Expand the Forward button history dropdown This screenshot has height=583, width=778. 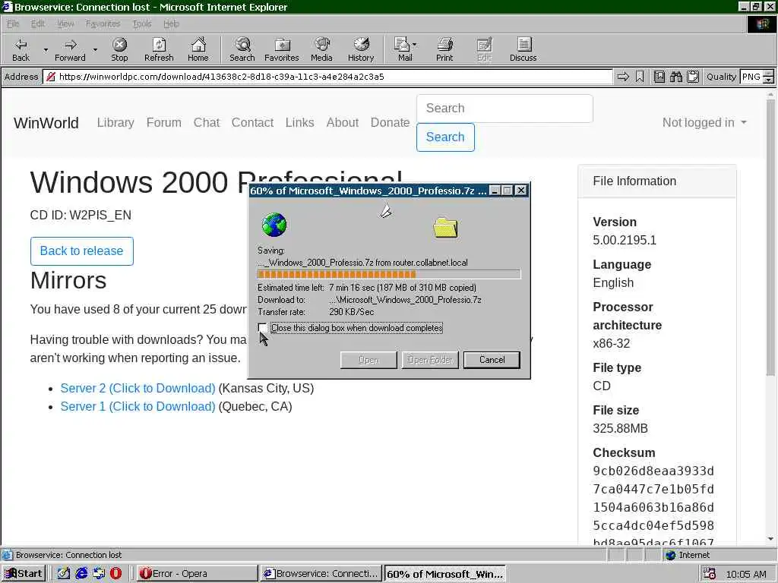pyautogui.click(x=95, y=50)
